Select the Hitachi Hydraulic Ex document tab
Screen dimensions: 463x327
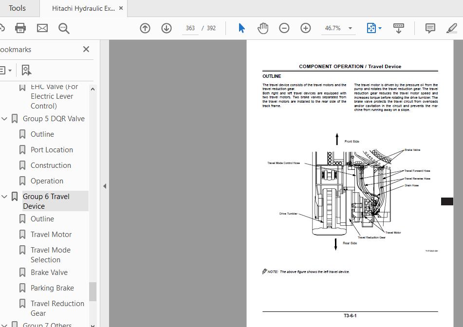click(x=82, y=8)
